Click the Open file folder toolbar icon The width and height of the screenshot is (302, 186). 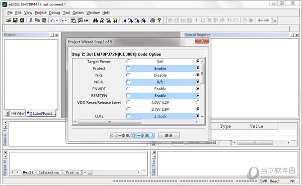coord(9,20)
